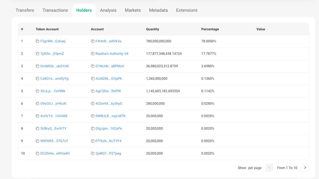Click the Value column header
The height and width of the screenshot is (179, 319).
[x=261, y=29]
